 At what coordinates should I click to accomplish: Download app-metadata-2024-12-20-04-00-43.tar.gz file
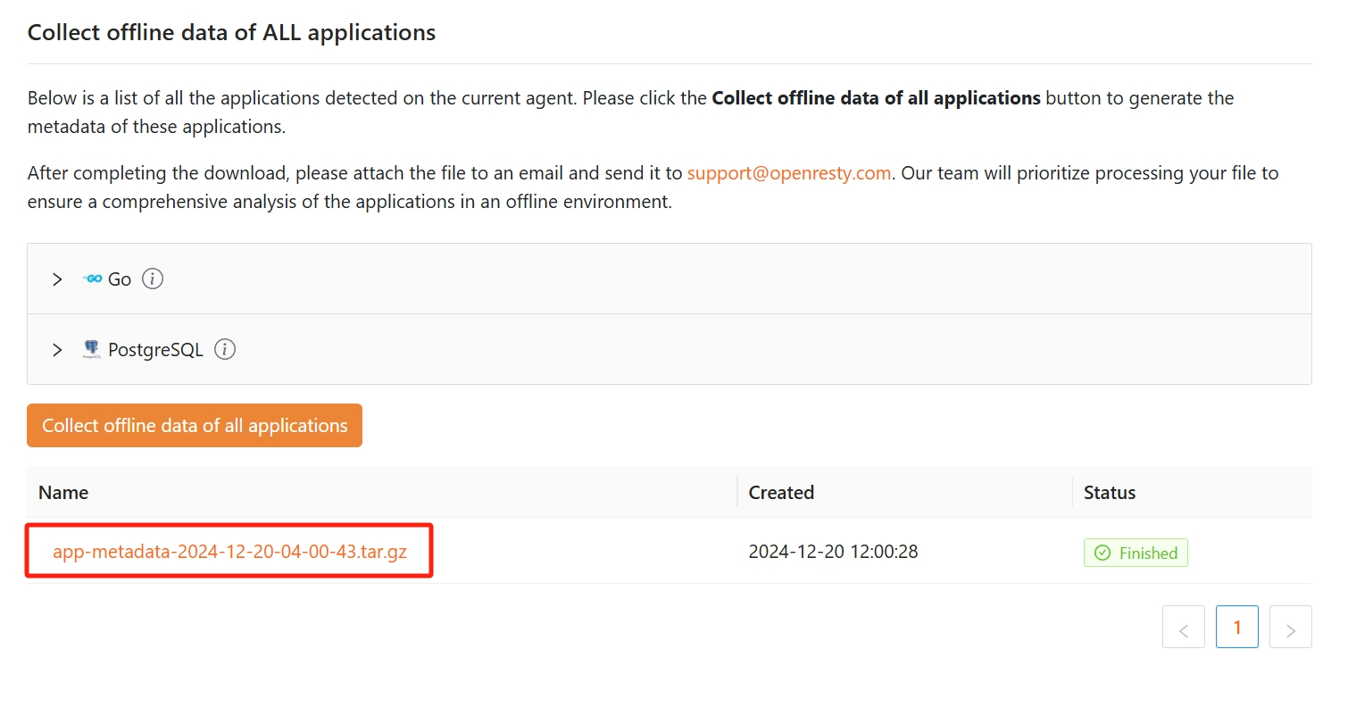pyautogui.click(x=229, y=552)
